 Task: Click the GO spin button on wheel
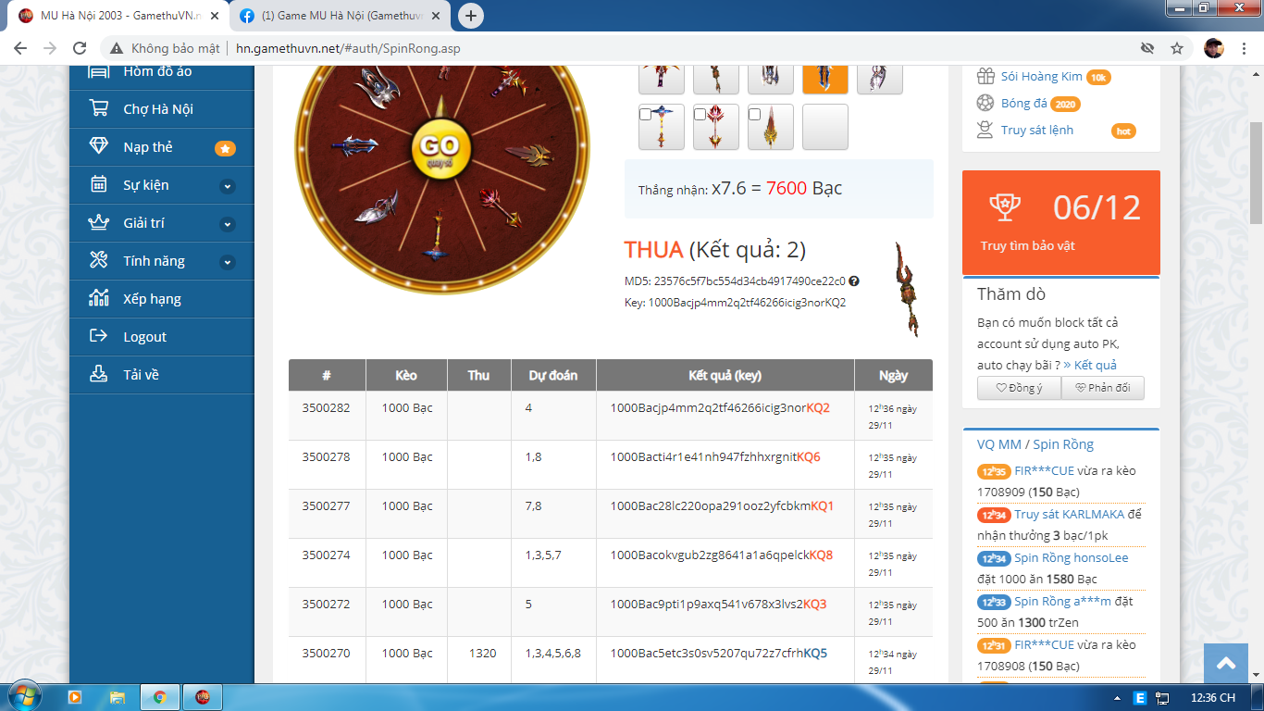tap(440, 148)
